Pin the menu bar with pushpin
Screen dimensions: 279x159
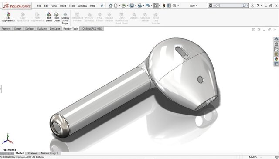click(102, 6)
